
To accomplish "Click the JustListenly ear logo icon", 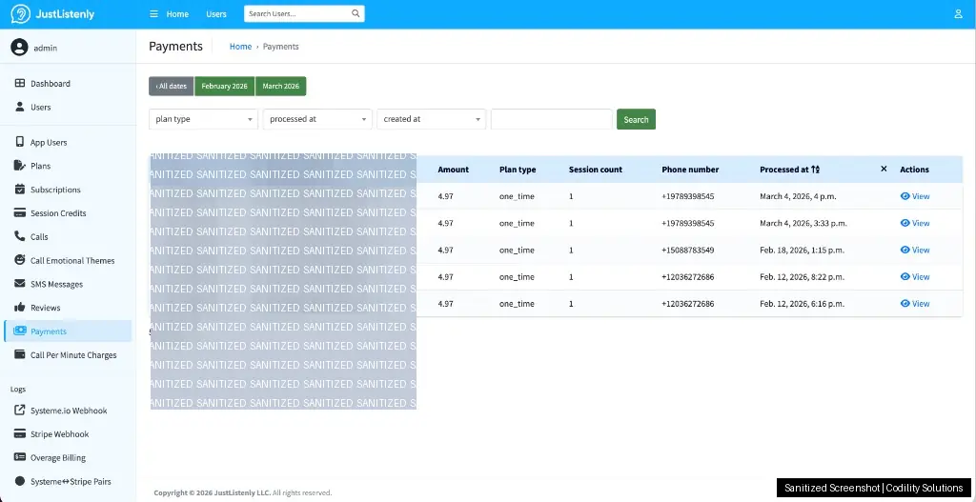I will pyautogui.click(x=21, y=13).
